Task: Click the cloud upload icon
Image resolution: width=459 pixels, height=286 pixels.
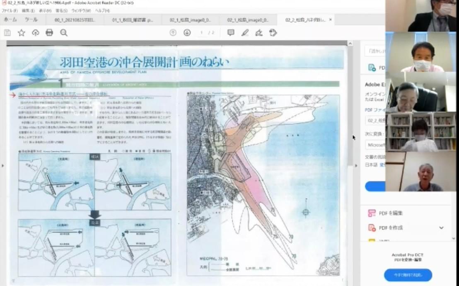Action: point(36,33)
